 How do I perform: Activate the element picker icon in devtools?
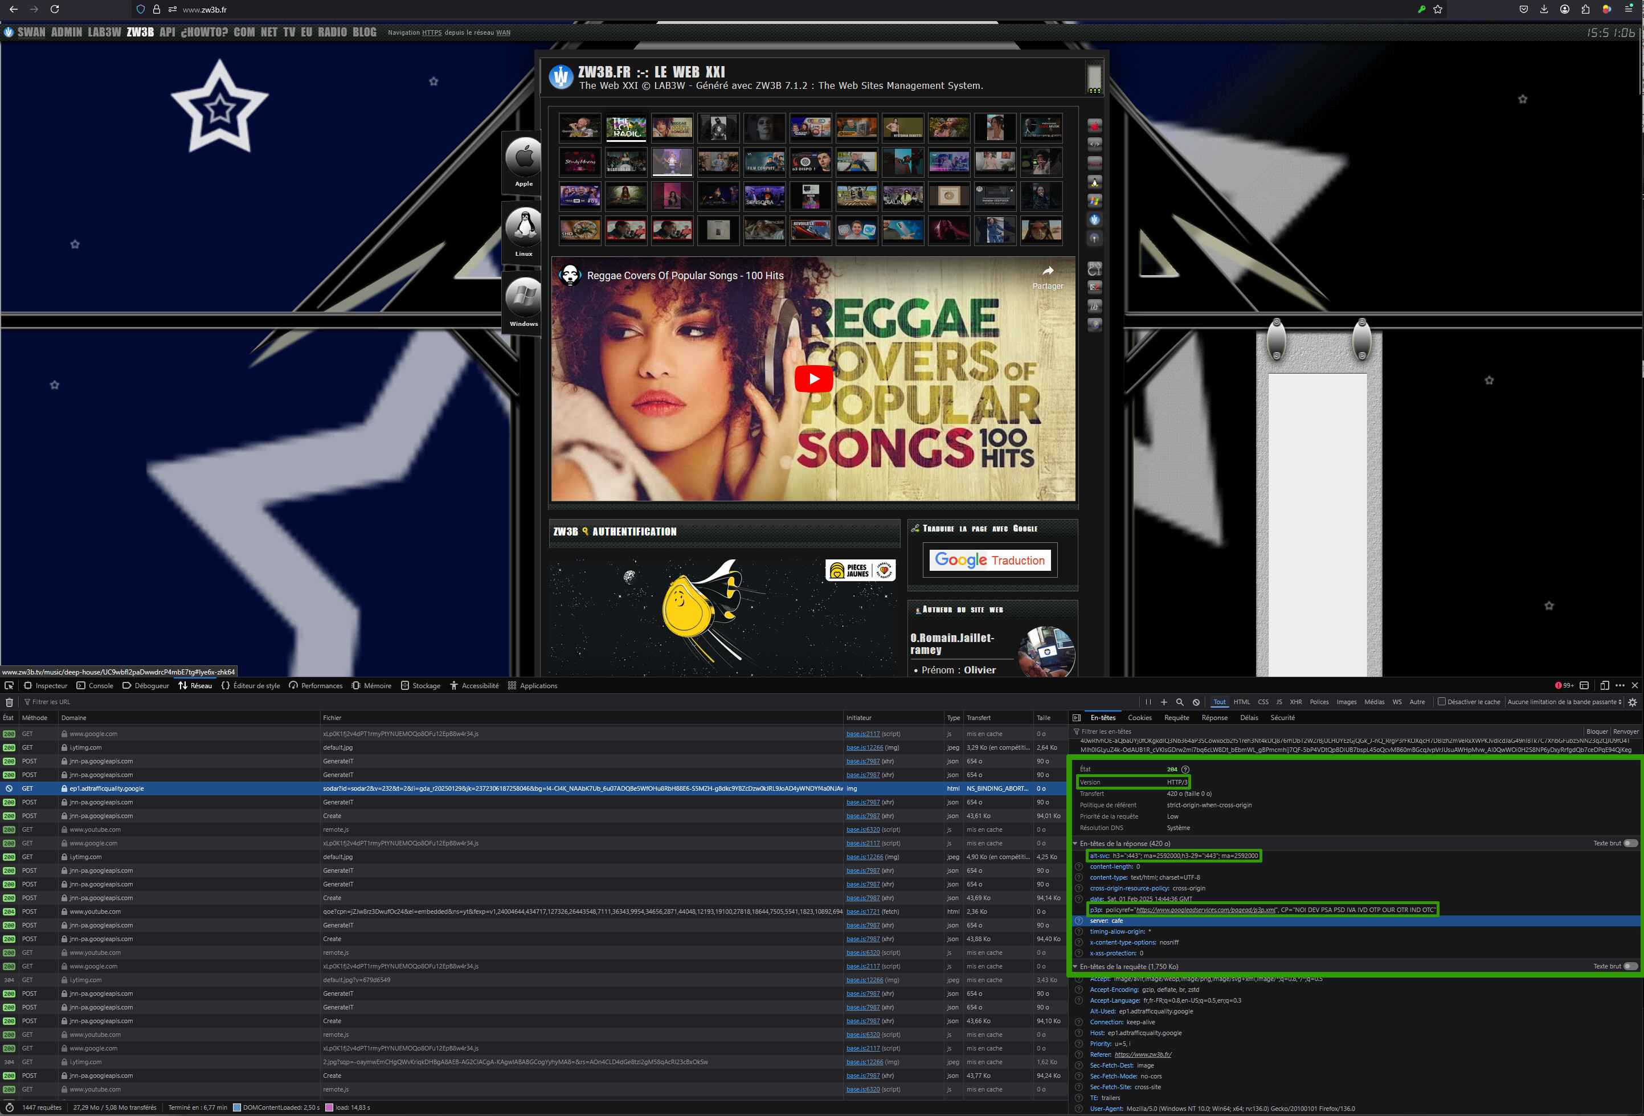(x=9, y=685)
